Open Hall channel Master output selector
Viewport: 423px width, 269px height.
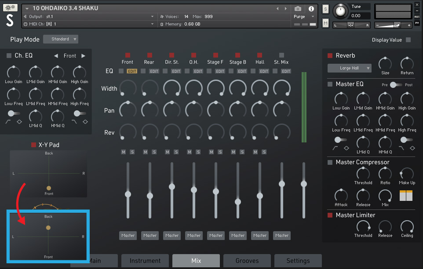tap(260, 236)
